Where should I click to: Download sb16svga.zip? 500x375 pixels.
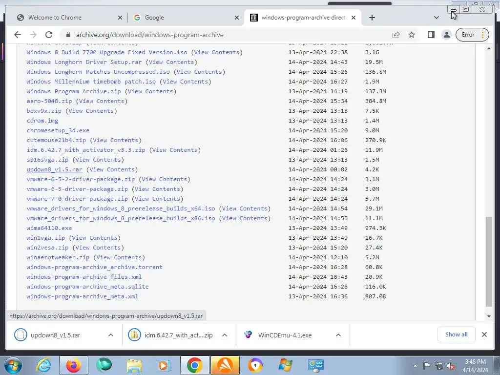click(47, 160)
